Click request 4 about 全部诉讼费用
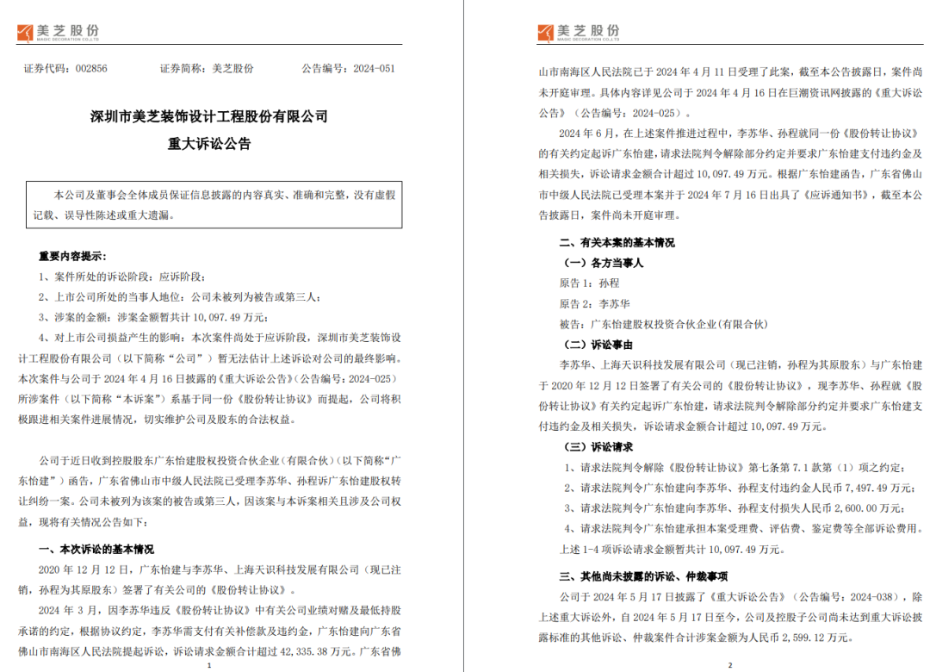Screen dimensions: 930x672 744,528
